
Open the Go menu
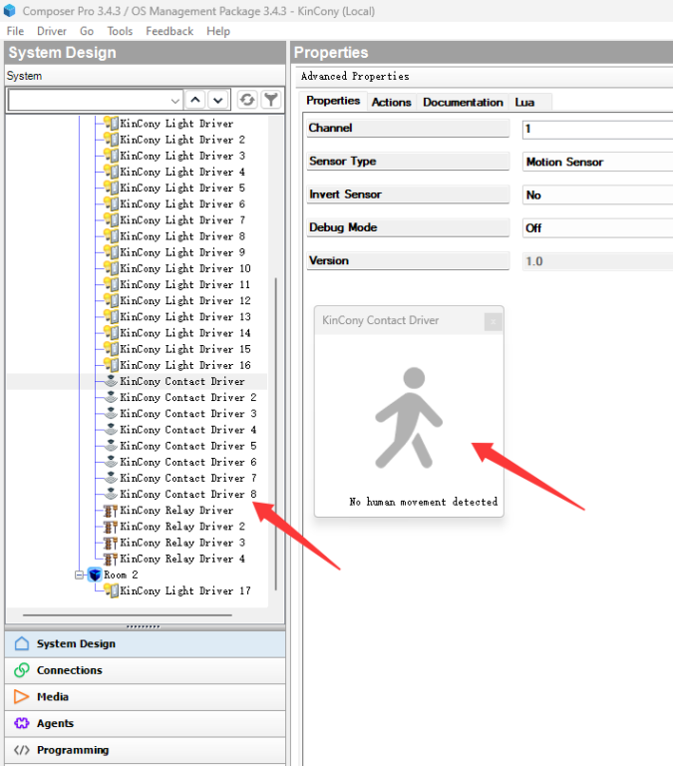[x=87, y=31]
